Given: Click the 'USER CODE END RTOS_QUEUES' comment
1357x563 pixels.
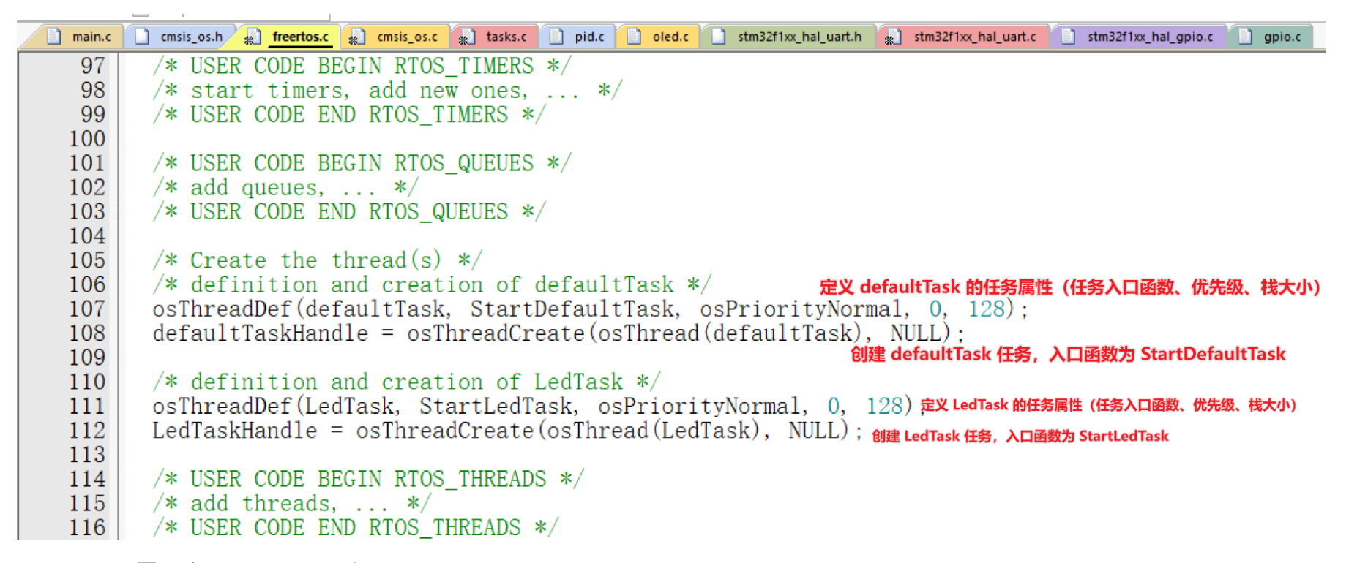Looking at the screenshot, I should pos(349,212).
